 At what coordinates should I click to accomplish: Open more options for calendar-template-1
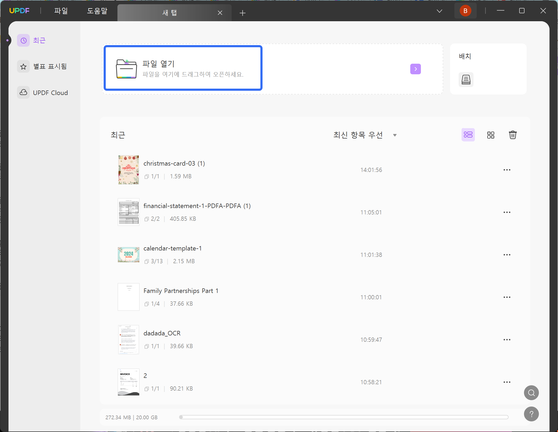pyautogui.click(x=507, y=255)
